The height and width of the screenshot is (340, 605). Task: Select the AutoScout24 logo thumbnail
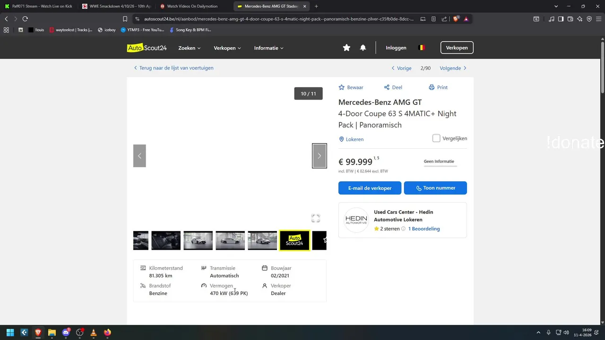pos(294,240)
